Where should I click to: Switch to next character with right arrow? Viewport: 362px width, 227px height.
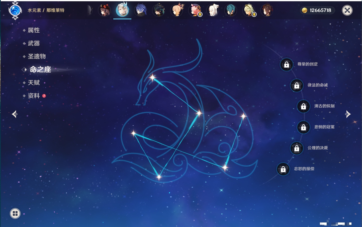tap(348, 114)
